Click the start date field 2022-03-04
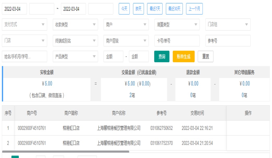 point(15,9)
